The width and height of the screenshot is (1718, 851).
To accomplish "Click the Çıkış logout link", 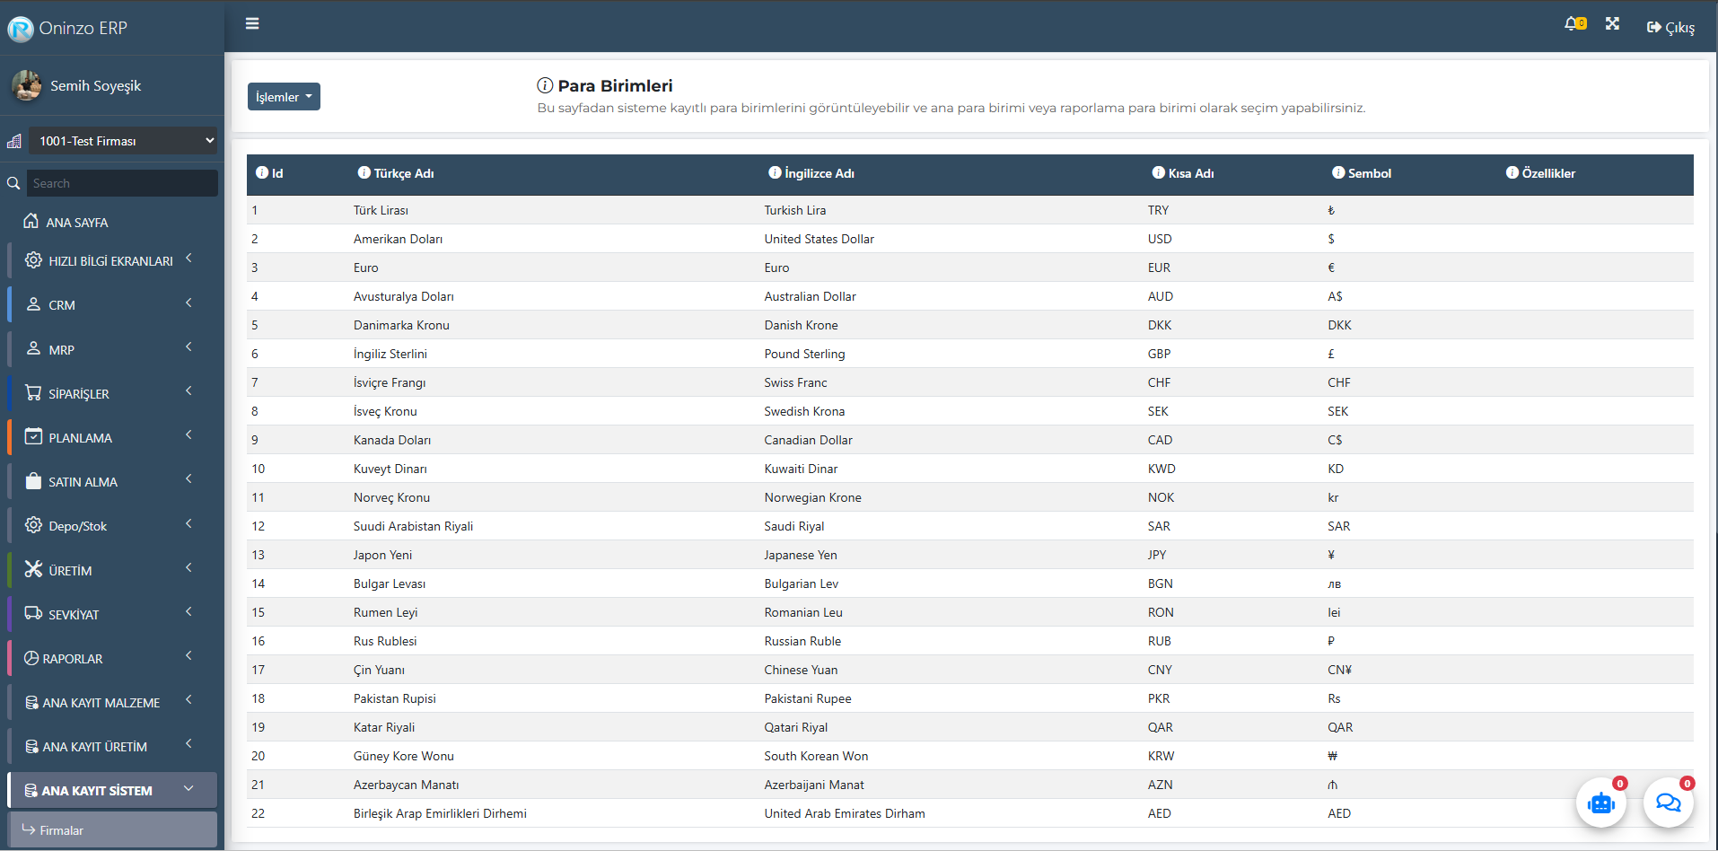I will [x=1670, y=27].
